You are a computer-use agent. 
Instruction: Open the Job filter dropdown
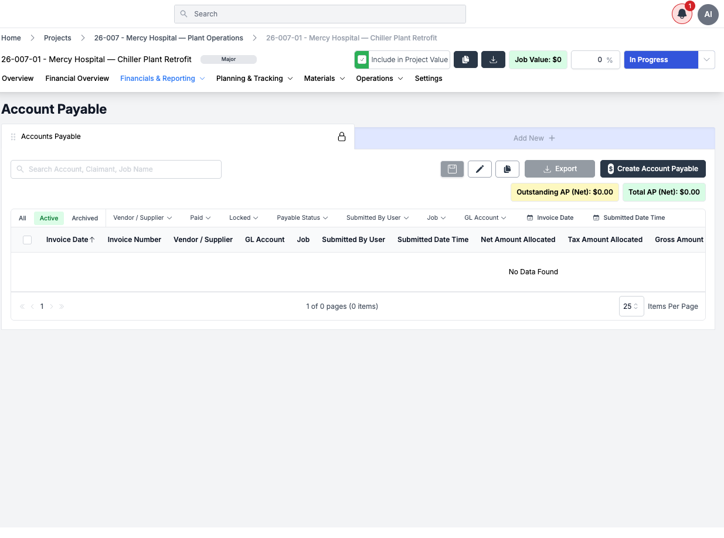pos(436,217)
